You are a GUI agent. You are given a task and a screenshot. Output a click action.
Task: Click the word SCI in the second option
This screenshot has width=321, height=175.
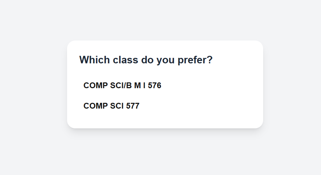[117, 106]
